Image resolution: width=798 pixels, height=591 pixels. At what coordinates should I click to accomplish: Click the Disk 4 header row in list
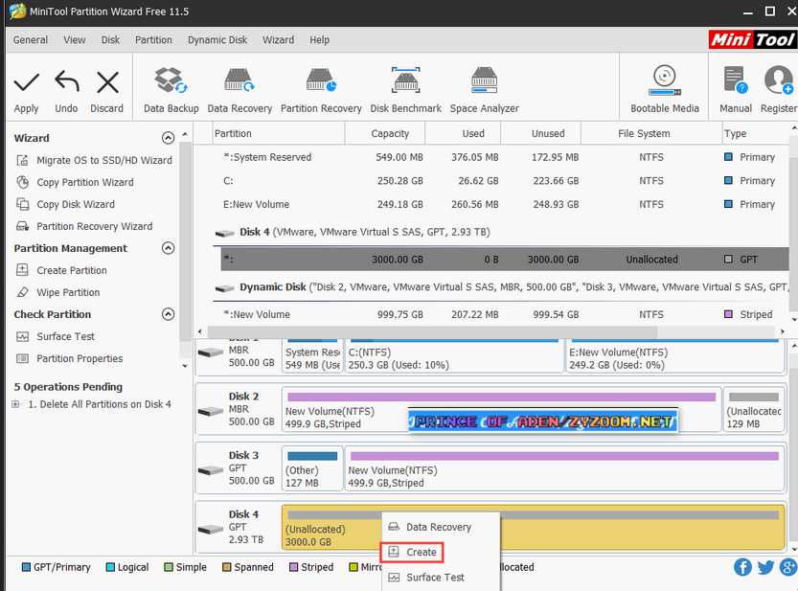[x=501, y=232]
